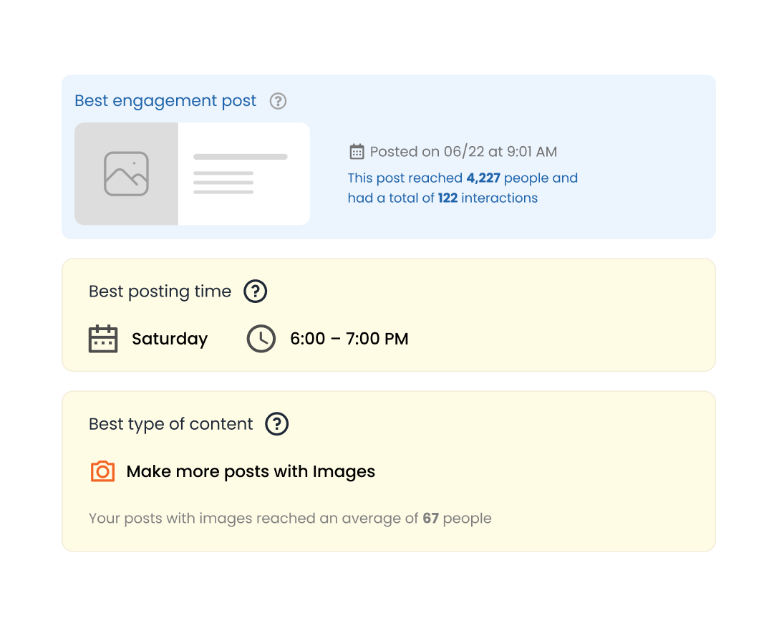Click 'Make more posts with Images' text
This screenshot has height=626, width=779.
tap(251, 471)
